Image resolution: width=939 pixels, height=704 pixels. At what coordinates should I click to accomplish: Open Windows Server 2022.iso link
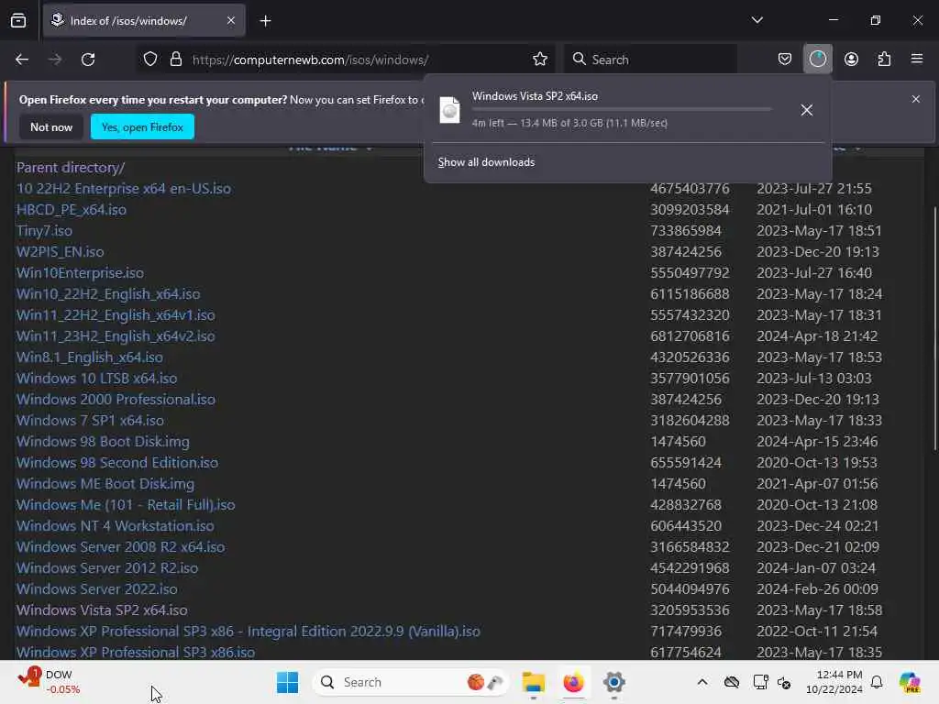(97, 589)
